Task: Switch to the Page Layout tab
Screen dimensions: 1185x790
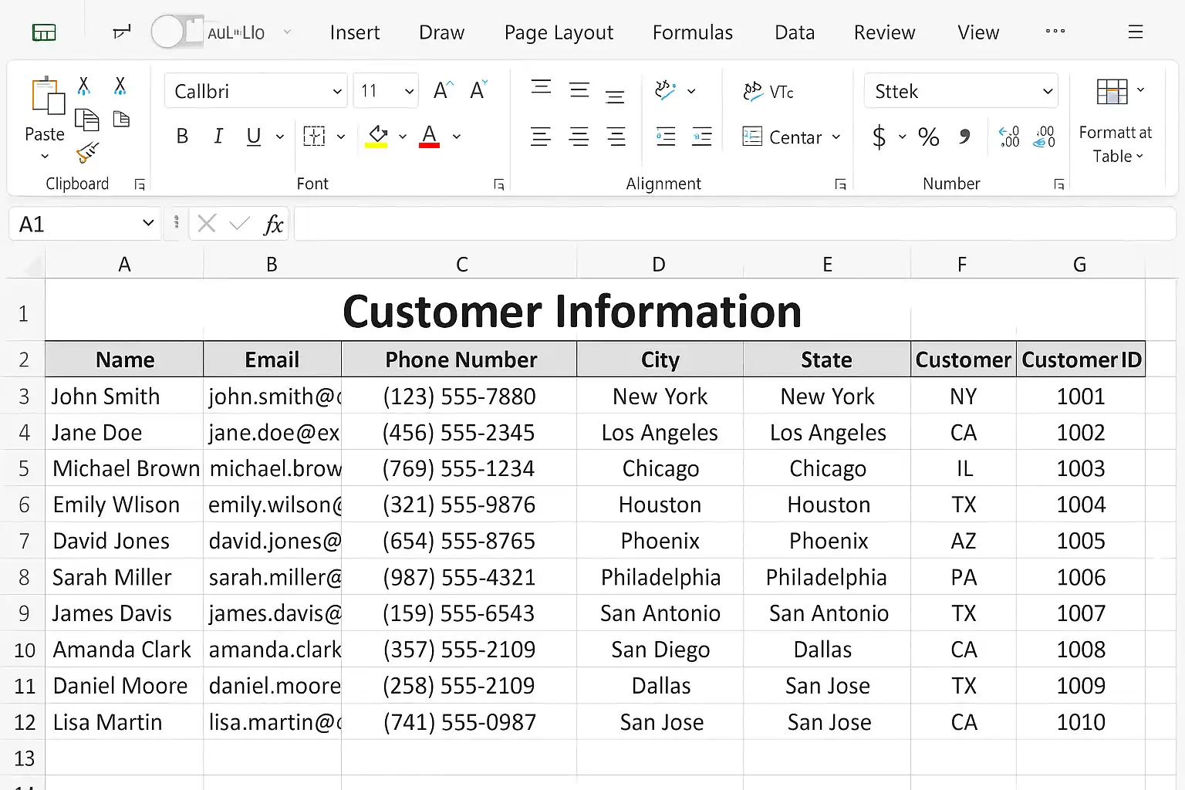Action: tap(559, 32)
